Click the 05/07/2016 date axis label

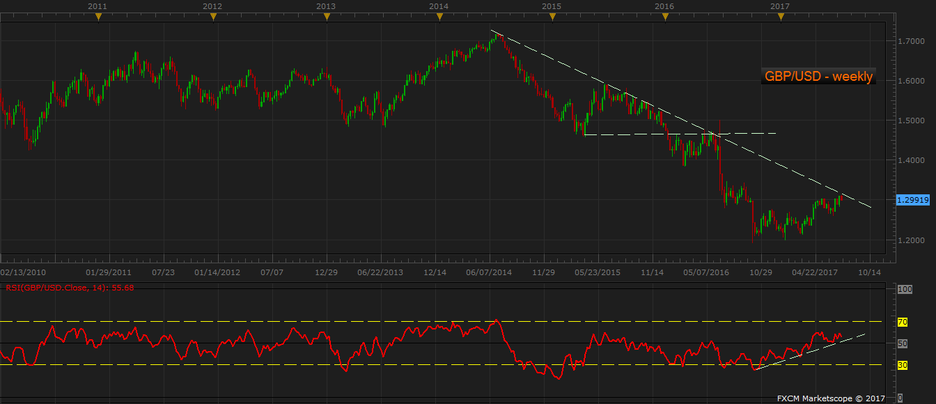[x=708, y=272]
